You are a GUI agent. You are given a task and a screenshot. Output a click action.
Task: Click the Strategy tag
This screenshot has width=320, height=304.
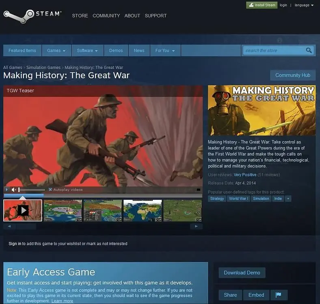[x=217, y=199]
